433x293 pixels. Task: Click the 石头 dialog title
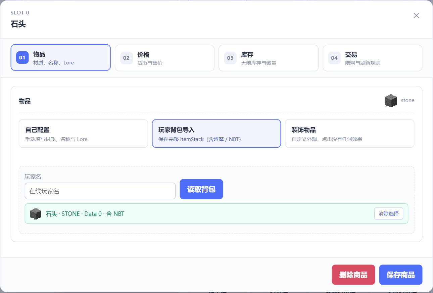(x=18, y=24)
